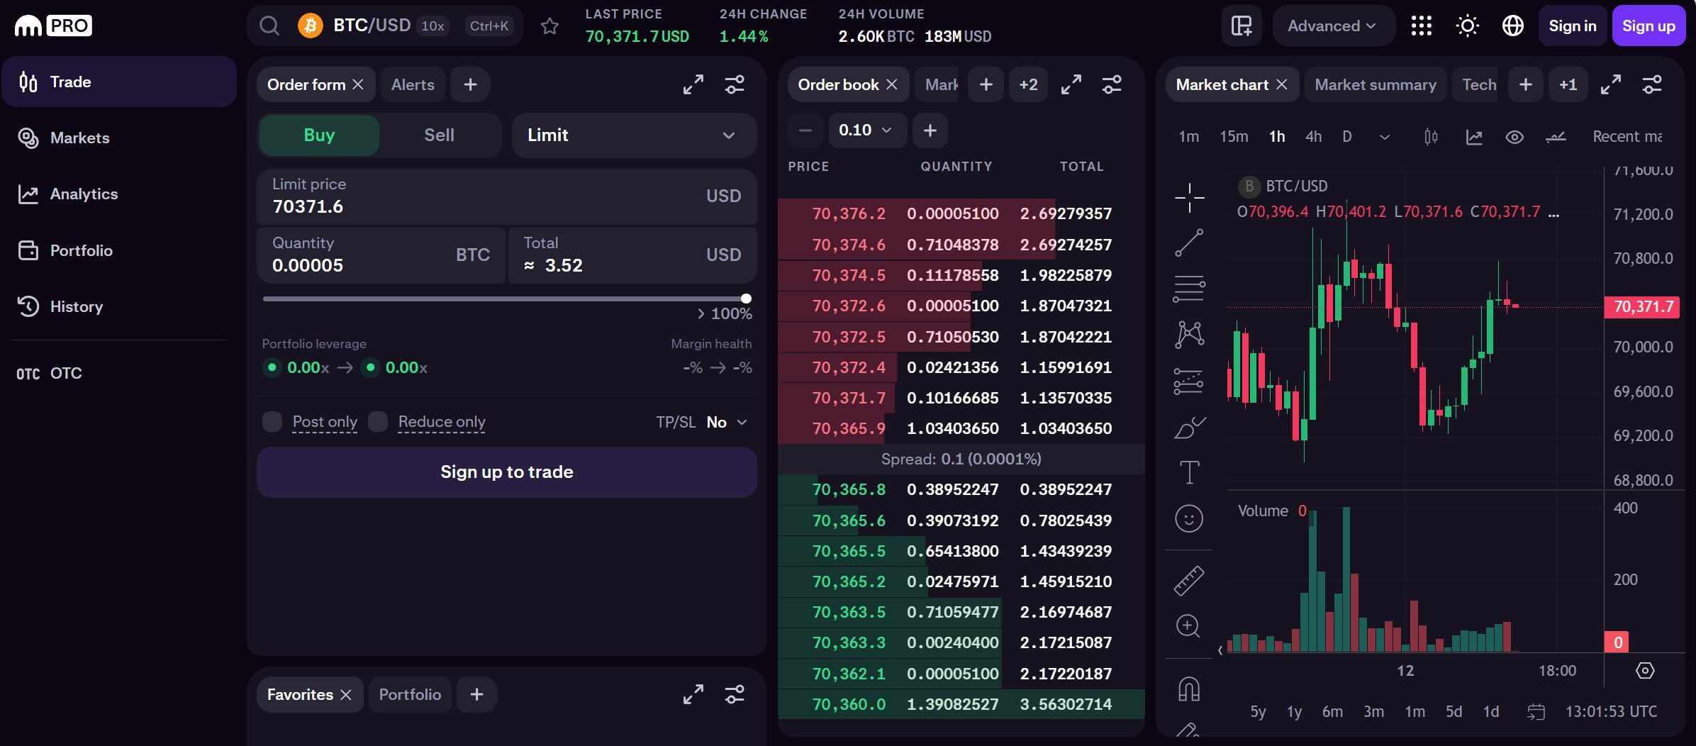This screenshot has width=1696, height=746.
Task: Click the order size percentage slider handle
Action: tap(746, 299)
